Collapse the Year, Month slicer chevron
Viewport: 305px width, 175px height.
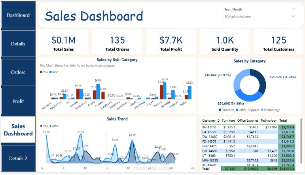294,9
